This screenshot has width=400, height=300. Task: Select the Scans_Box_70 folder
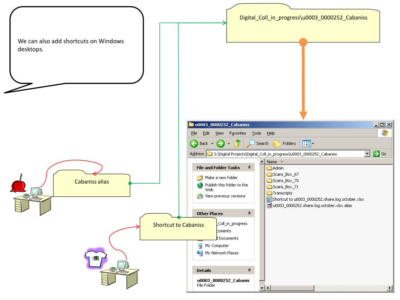282,180
